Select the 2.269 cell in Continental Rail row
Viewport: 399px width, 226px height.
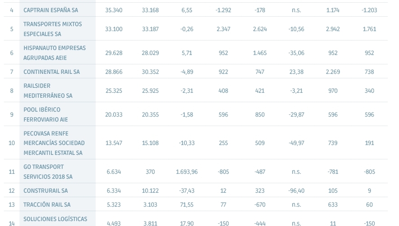tap(333, 72)
